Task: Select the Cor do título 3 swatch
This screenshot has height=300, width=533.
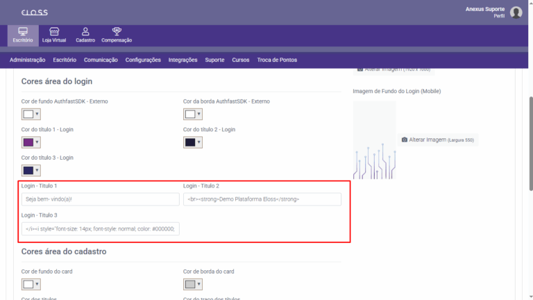Action: (28, 171)
